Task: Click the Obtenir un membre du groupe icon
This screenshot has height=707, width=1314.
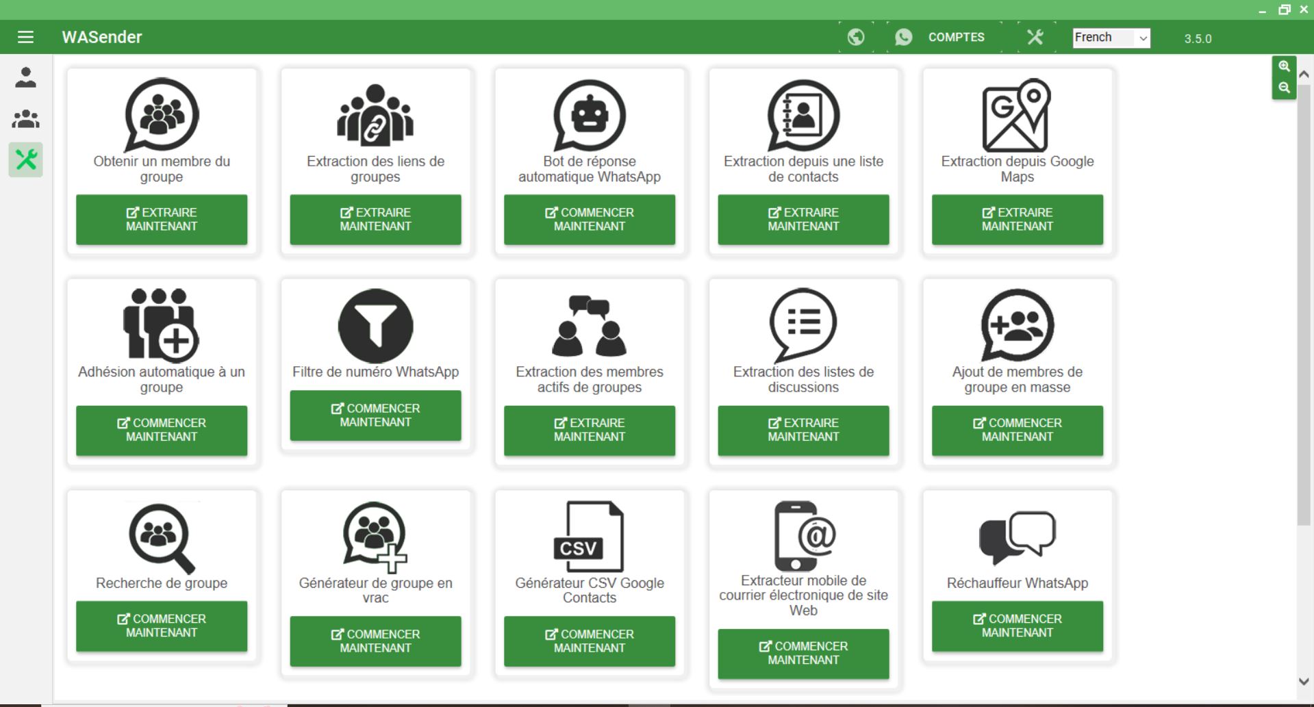Action: pyautogui.click(x=162, y=115)
